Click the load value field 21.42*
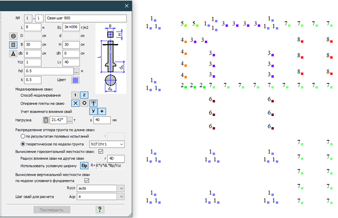 point(58,120)
